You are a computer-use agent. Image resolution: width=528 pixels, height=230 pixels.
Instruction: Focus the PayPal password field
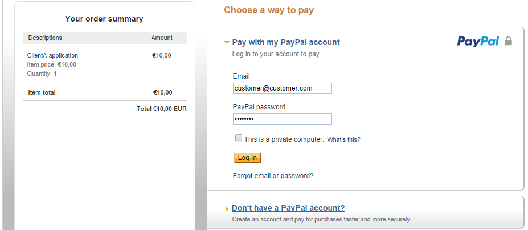pyautogui.click(x=282, y=119)
